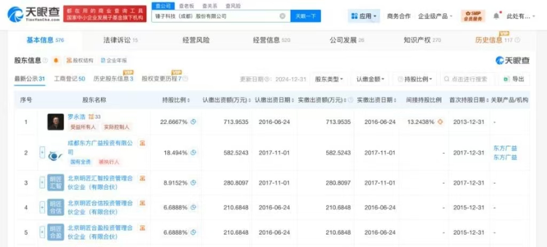Click 罗永浩 profile photo thumbnail
Viewport: 547px width, 247px height.
pyautogui.click(x=56, y=122)
